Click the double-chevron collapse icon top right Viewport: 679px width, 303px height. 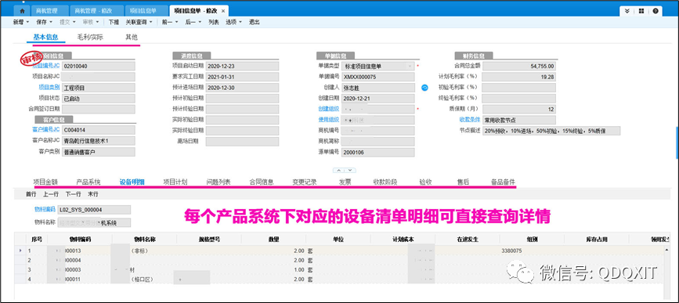point(627,11)
